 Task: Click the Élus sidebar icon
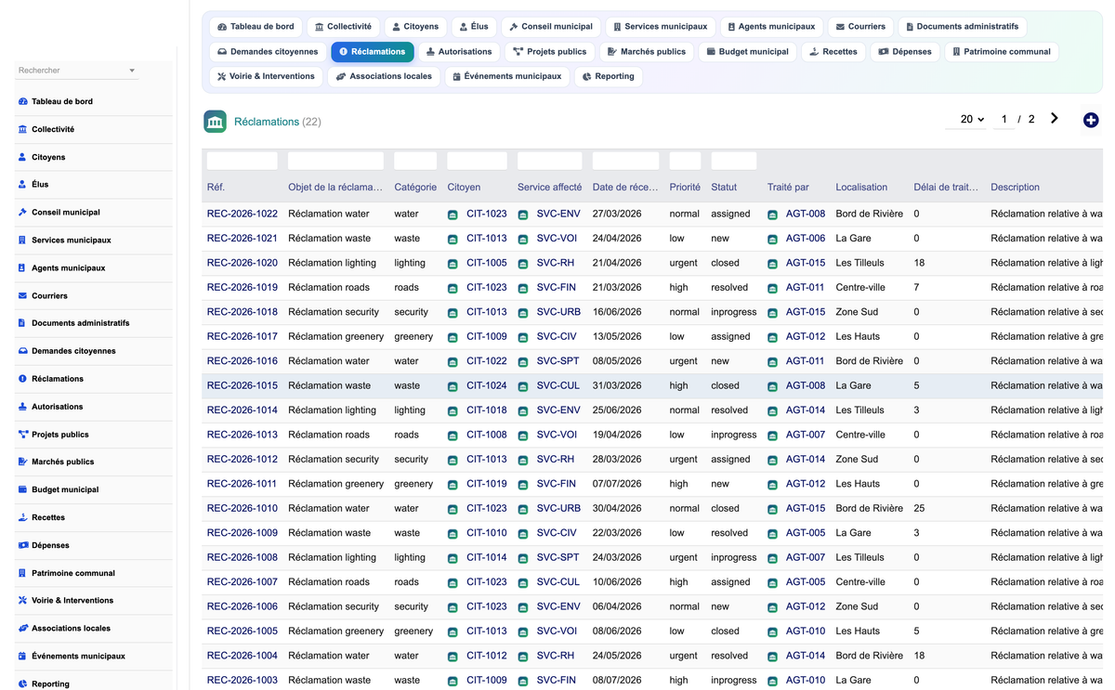click(23, 184)
